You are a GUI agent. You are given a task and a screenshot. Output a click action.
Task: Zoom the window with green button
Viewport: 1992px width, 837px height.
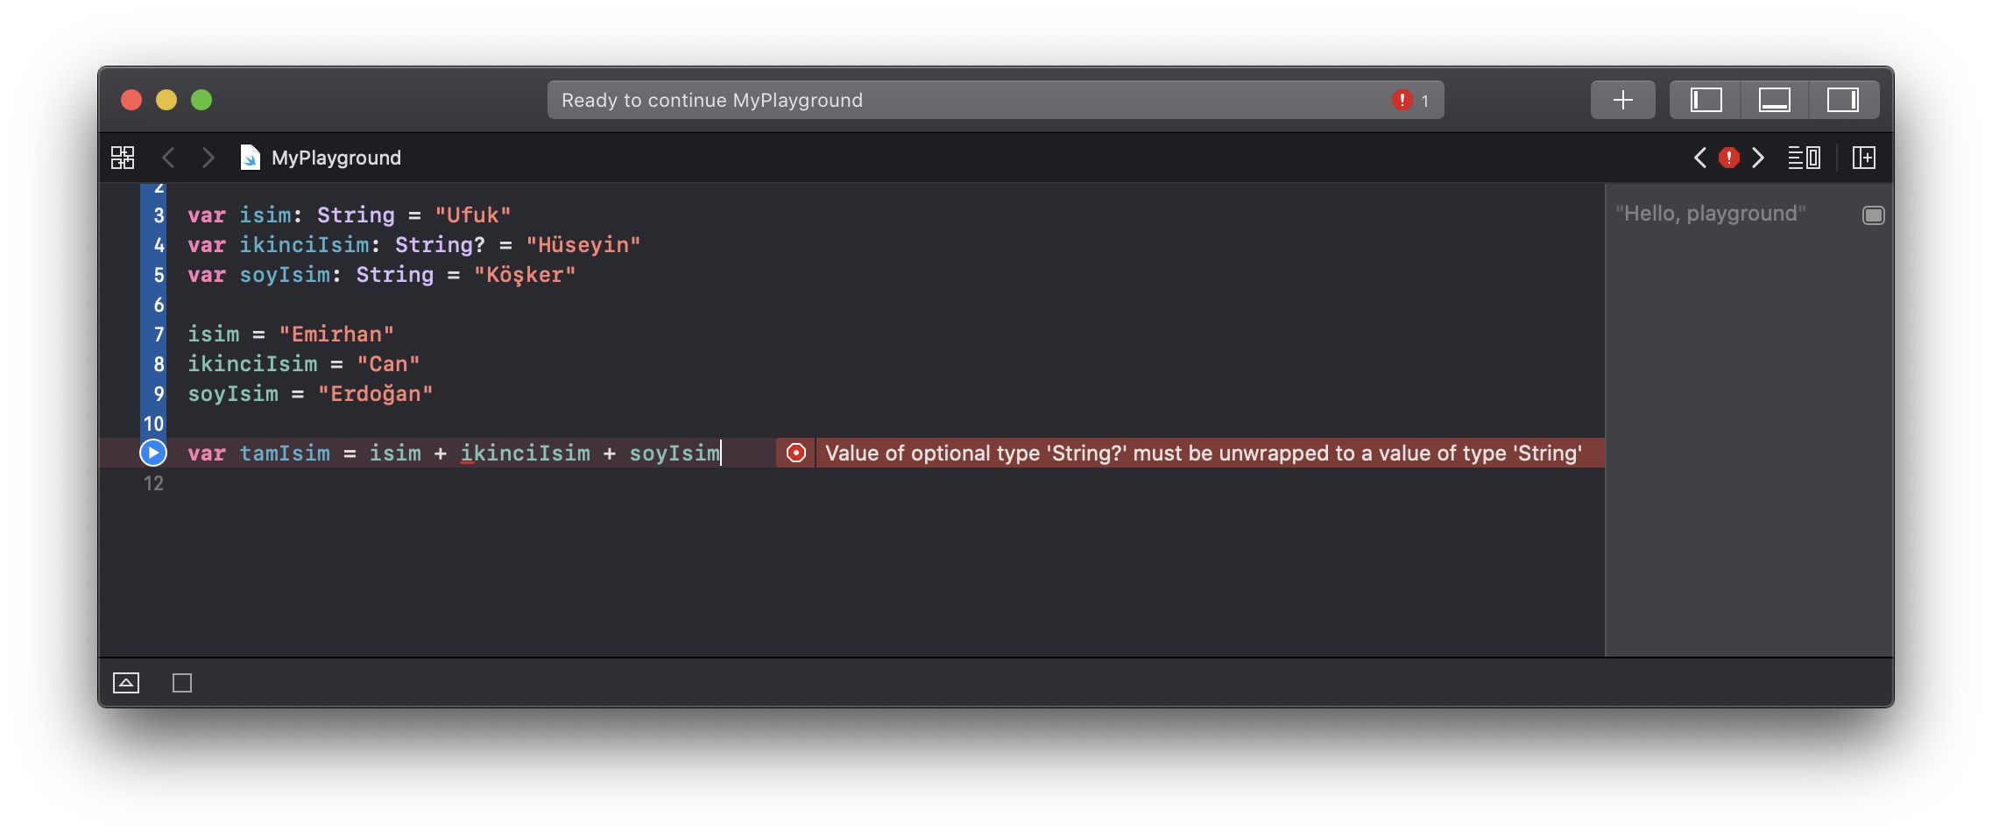click(201, 100)
